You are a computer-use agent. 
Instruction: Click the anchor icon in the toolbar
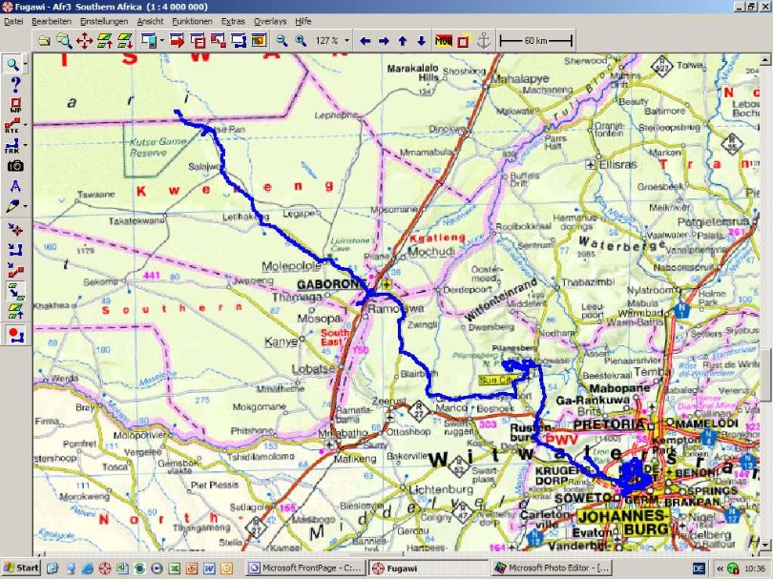point(484,41)
